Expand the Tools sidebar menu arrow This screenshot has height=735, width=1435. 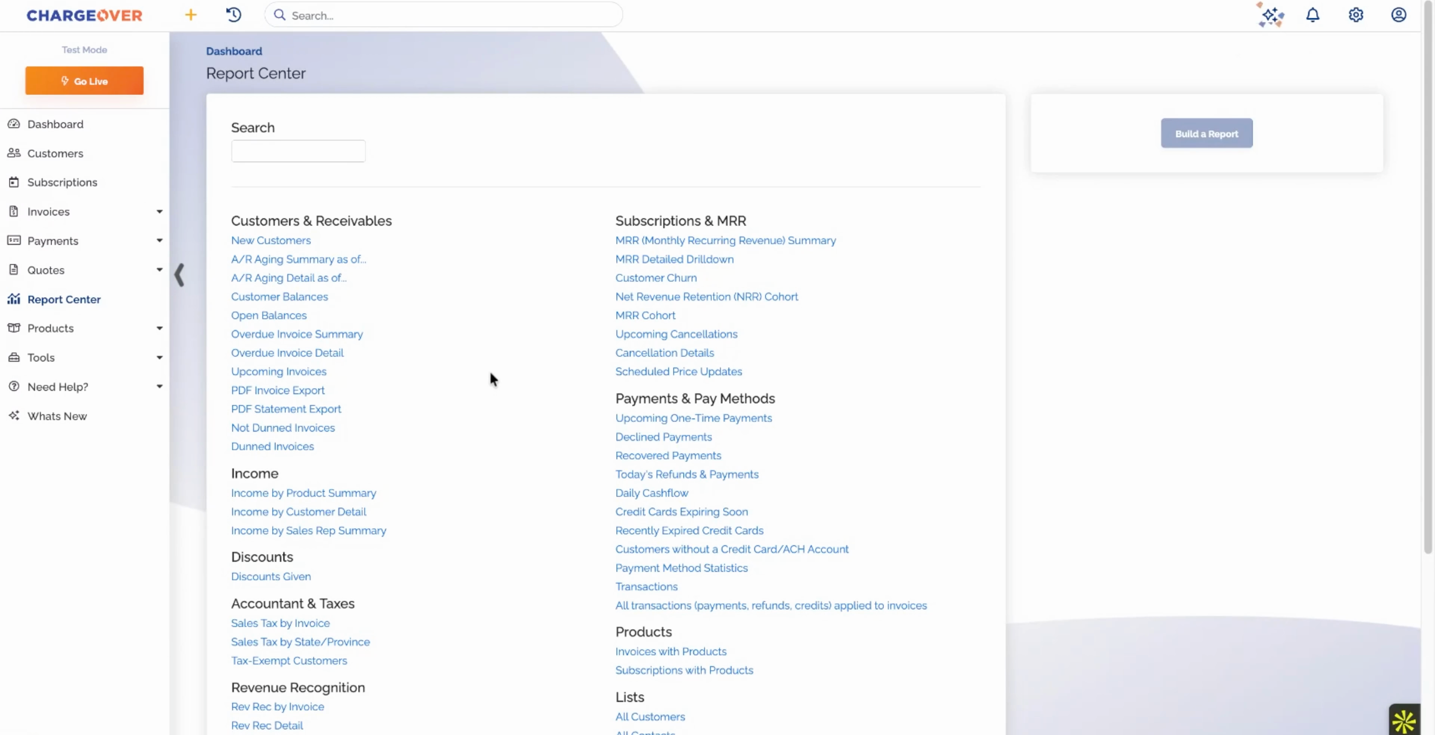point(159,357)
